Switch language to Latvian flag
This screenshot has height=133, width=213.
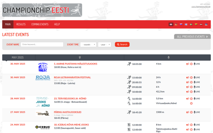click(x=201, y=24)
